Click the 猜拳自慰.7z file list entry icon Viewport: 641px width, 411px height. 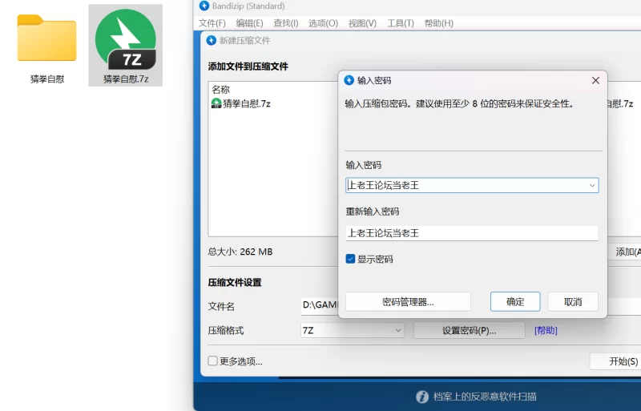(x=216, y=103)
